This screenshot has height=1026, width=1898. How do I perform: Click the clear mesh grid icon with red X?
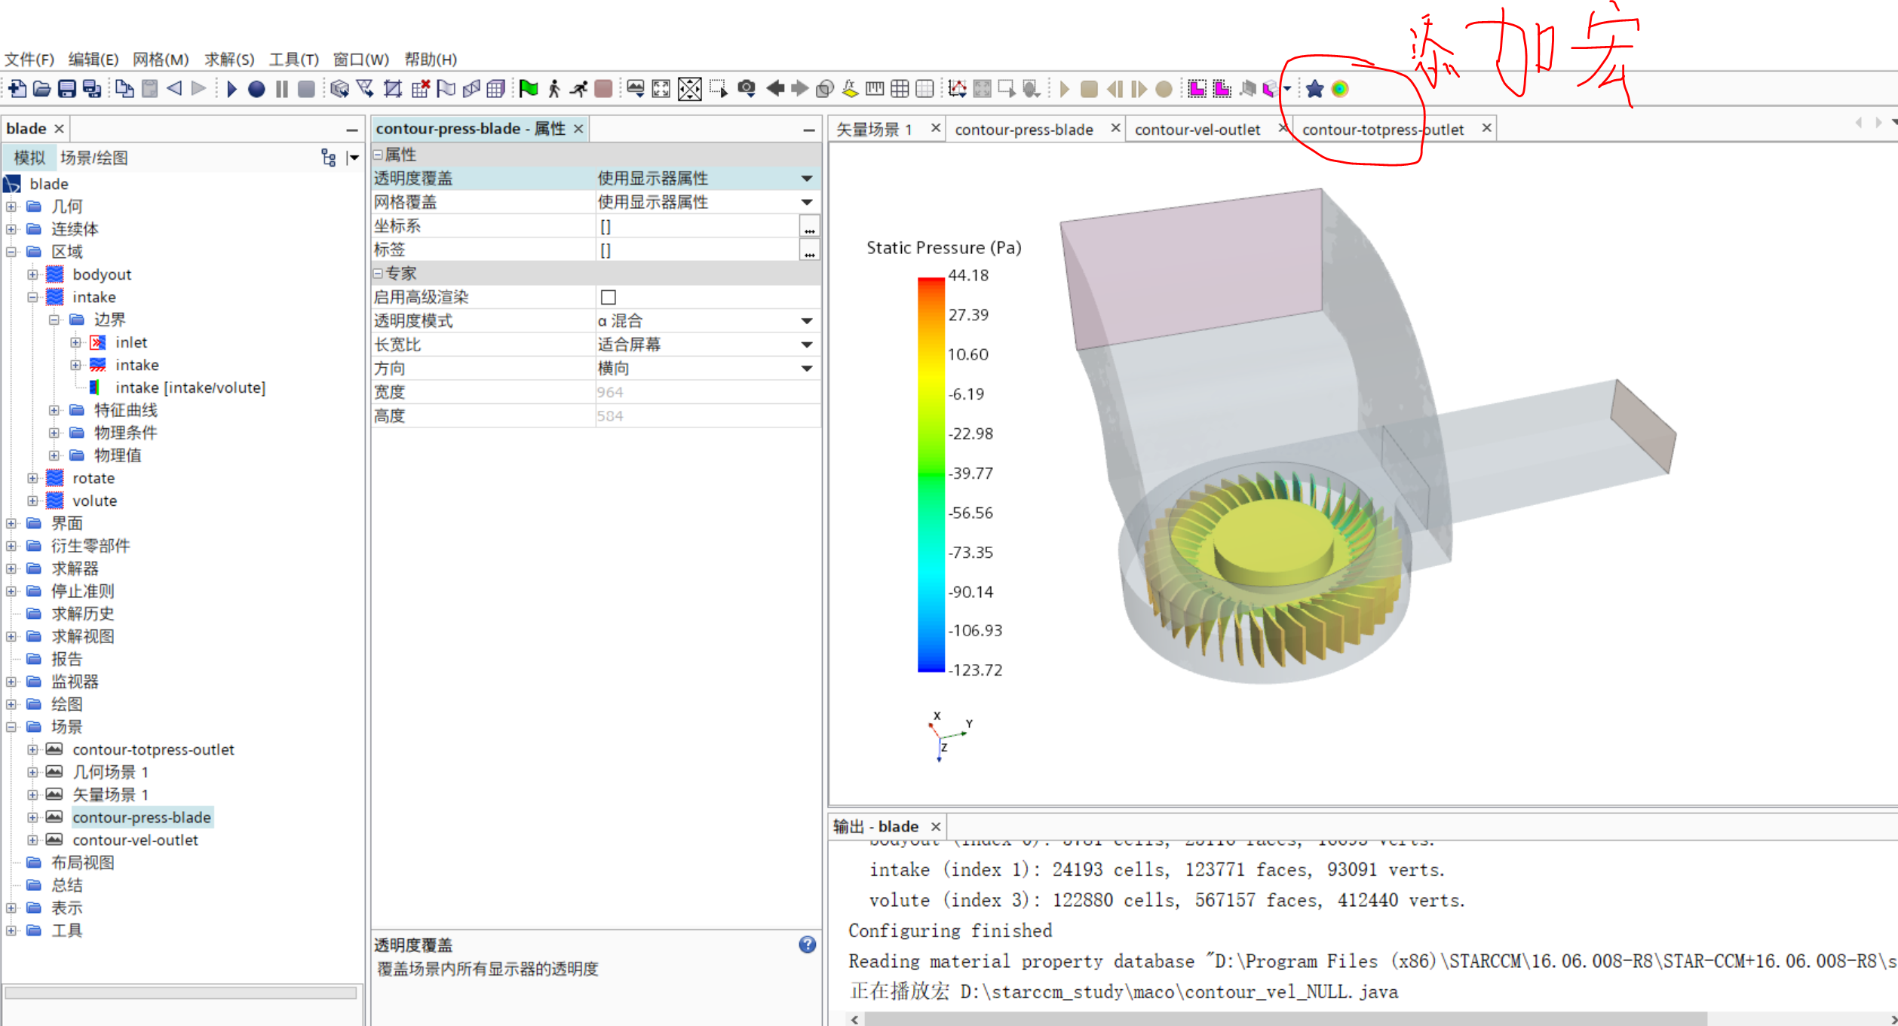point(421,89)
